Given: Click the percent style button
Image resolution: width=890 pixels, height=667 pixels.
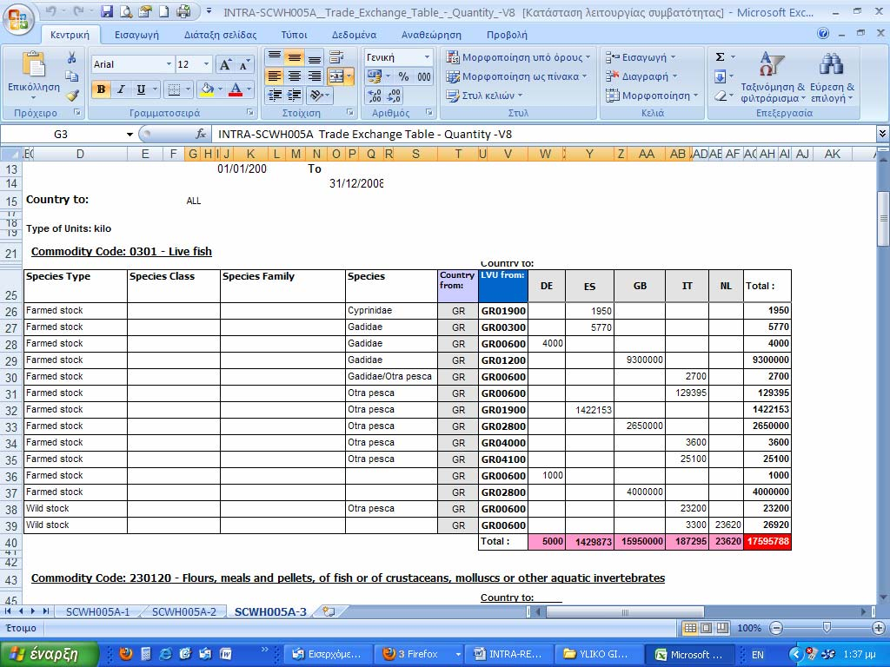Looking at the screenshot, I should coord(403,76).
